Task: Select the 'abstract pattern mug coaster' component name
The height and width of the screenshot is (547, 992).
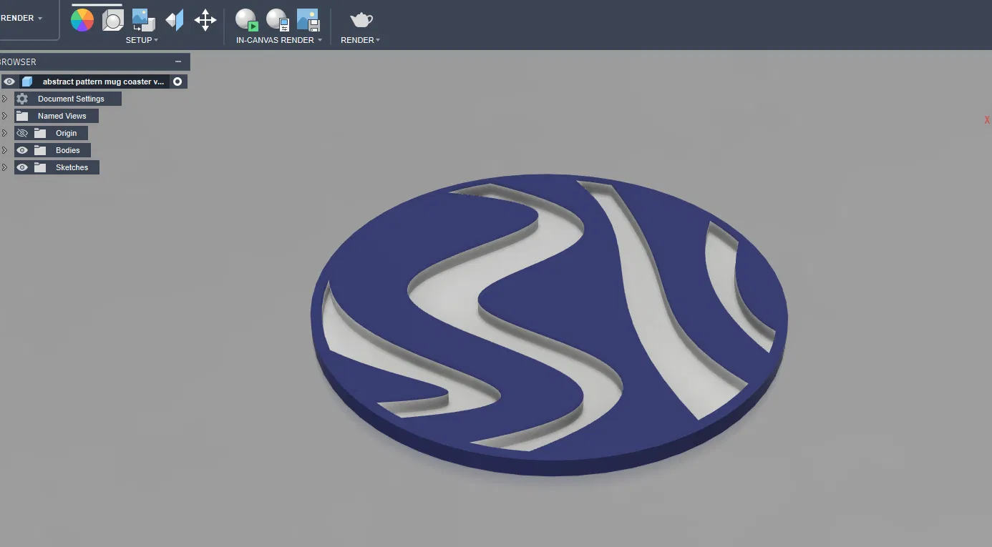Action: pyautogui.click(x=103, y=82)
